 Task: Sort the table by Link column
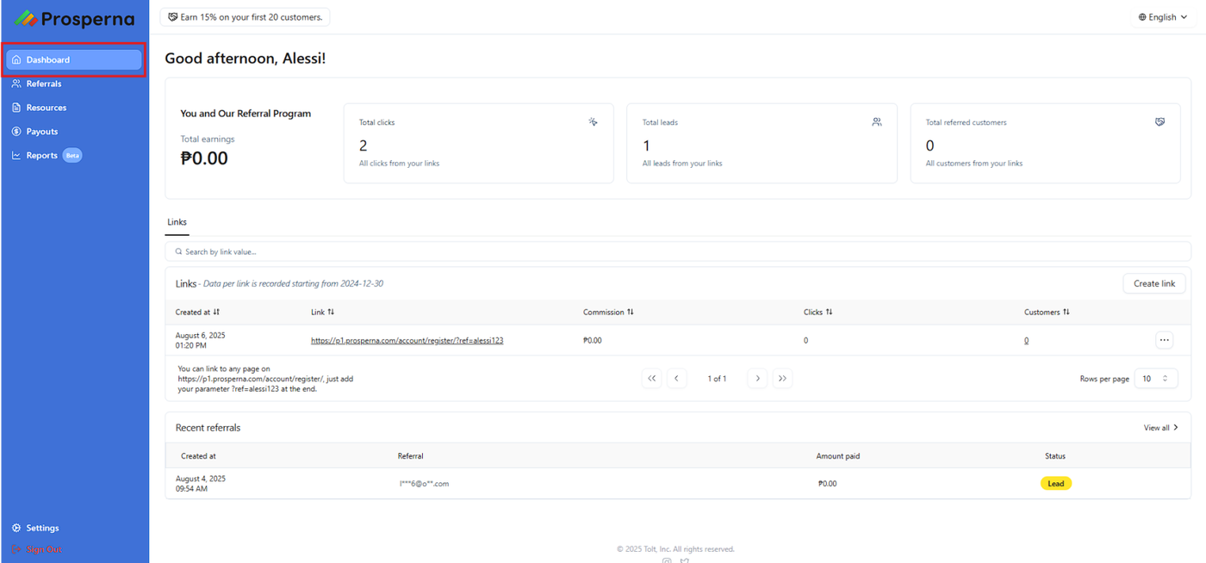click(x=322, y=312)
